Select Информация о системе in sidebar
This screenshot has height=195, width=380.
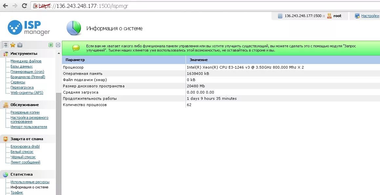(29, 187)
